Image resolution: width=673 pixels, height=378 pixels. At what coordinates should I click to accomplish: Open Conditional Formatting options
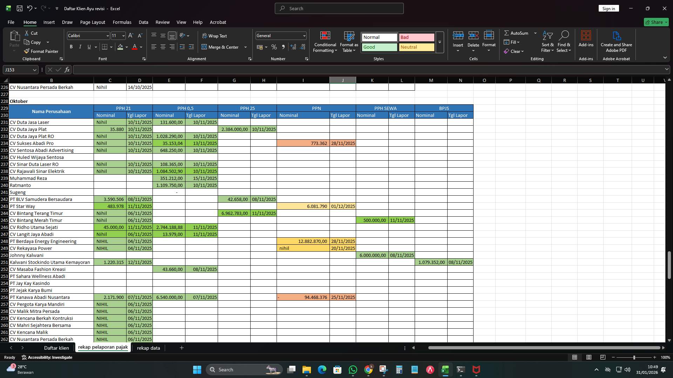[325, 42]
